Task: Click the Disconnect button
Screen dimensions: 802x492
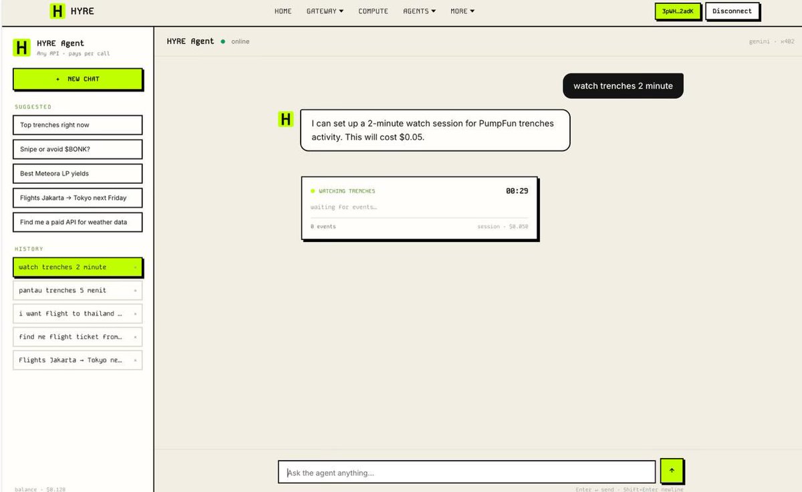Action: tap(732, 11)
